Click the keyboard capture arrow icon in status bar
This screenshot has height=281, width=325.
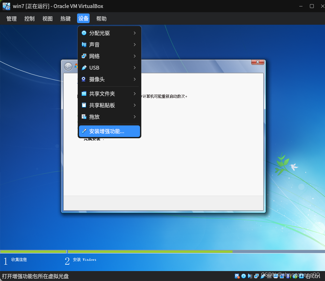301,276
